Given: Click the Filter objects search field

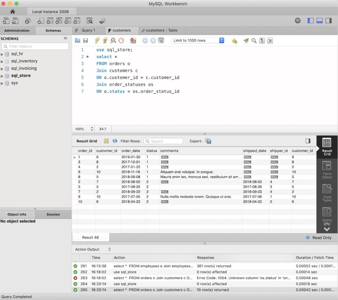Looking at the screenshot, I should [x=35, y=46].
